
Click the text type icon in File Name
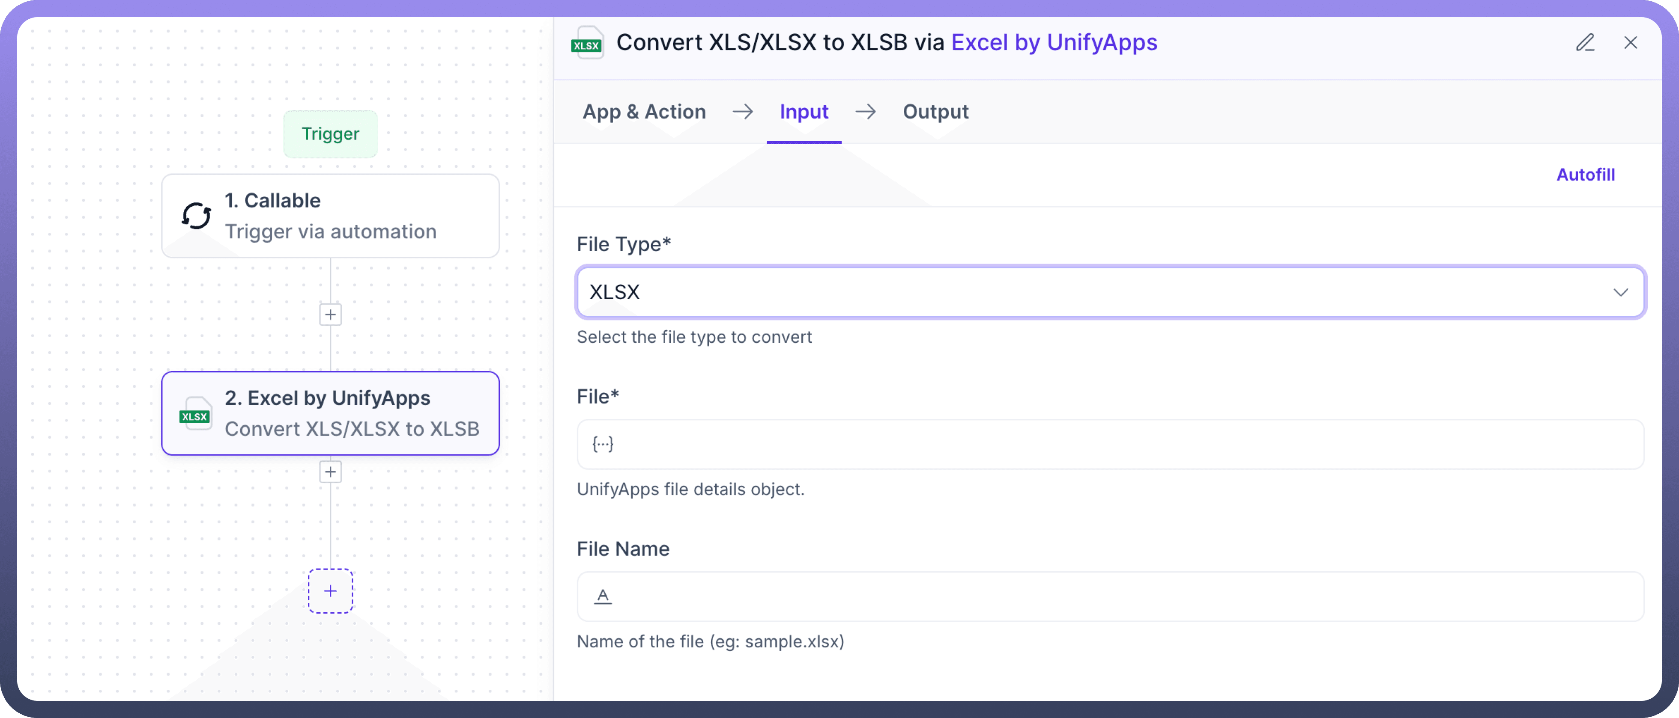(x=603, y=596)
